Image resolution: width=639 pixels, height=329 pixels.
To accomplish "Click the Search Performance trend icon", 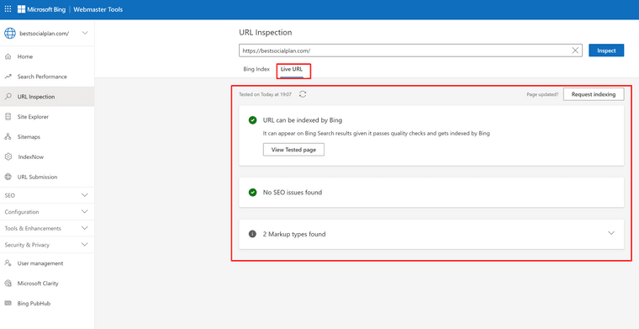I will 8,77.
